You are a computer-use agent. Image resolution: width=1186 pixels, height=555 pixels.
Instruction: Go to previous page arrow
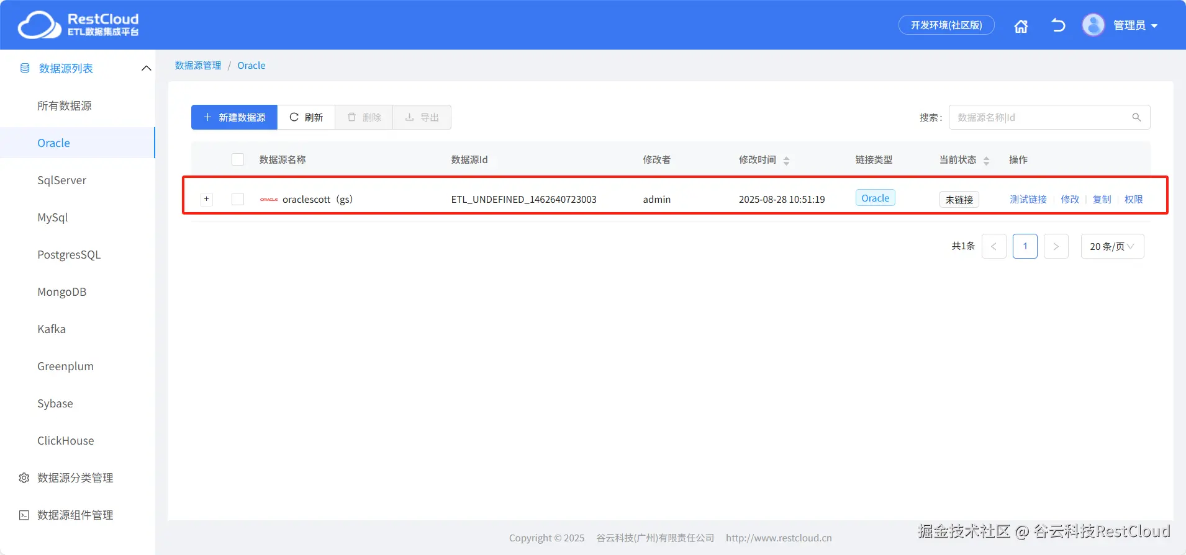point(994,246)
